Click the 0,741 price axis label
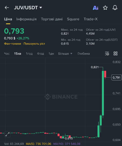Viewport: 122px width, 146px height. pyautogui.click(x=117, y=93)
